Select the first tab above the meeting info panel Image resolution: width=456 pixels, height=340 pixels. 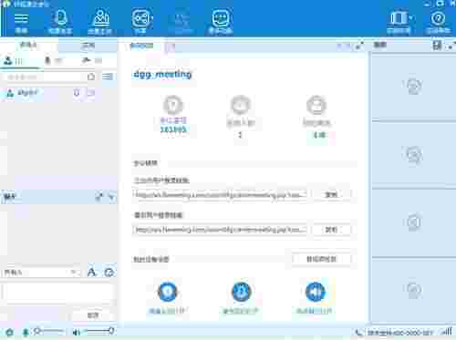tap(141, 46)
